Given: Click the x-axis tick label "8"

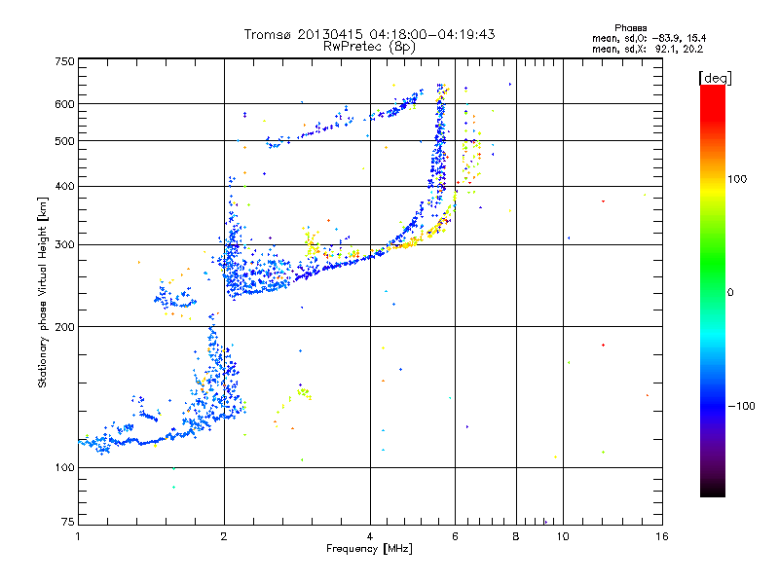Looking at the screenshot, I should 516,536.
